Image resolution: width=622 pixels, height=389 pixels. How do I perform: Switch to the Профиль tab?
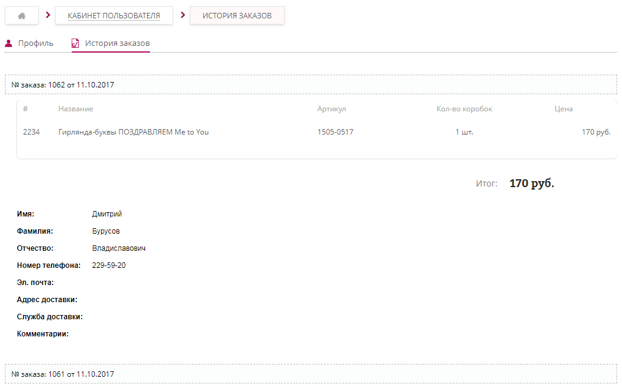click(x=36, y=43)
